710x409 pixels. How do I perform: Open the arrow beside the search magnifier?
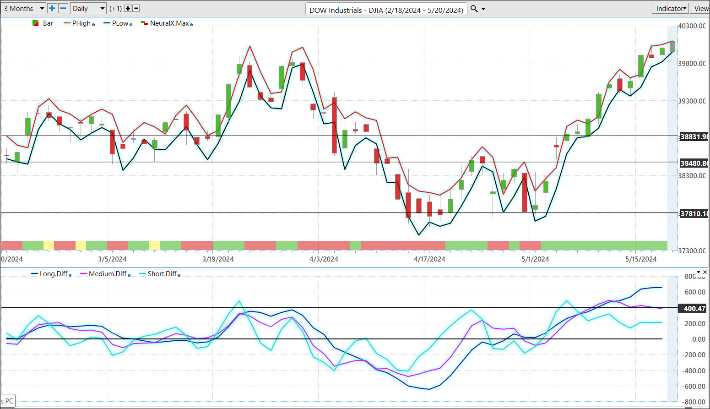pyautogui.click(x=483, y=9)
